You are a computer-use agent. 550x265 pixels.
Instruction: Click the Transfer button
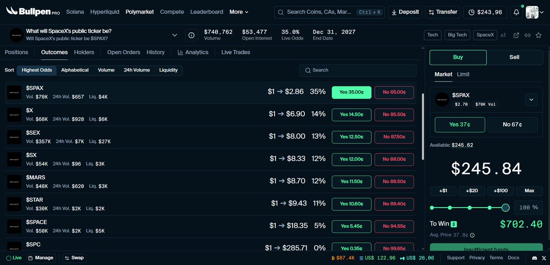click(x=442, y=12)
